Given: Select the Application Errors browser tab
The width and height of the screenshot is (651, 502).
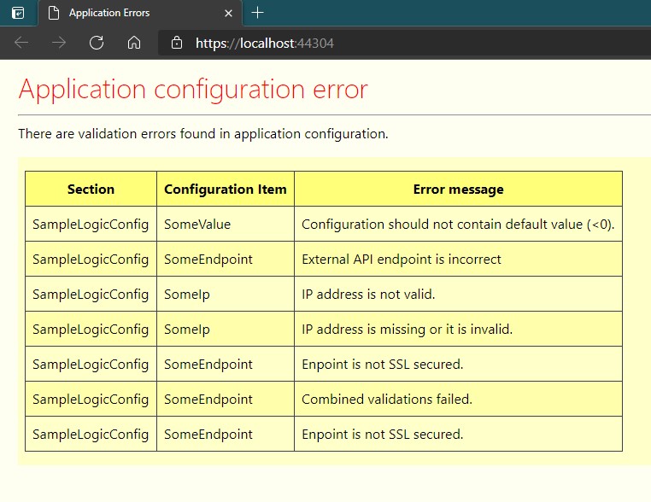Looking at the screenshot, I should pos(140,13).
